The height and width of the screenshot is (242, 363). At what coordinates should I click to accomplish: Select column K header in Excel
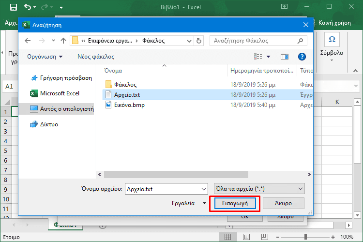[337, 102]
